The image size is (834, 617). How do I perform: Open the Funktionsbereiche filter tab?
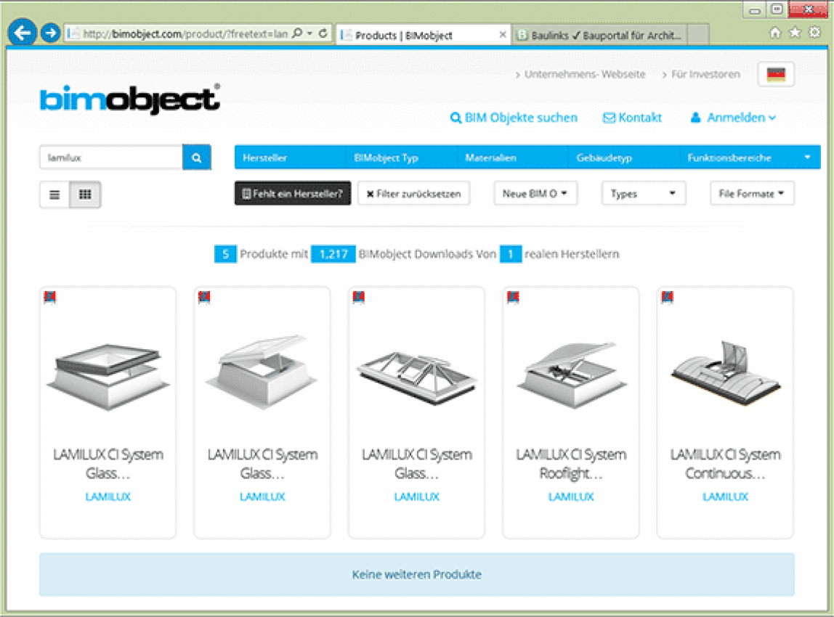pos(729,158)
